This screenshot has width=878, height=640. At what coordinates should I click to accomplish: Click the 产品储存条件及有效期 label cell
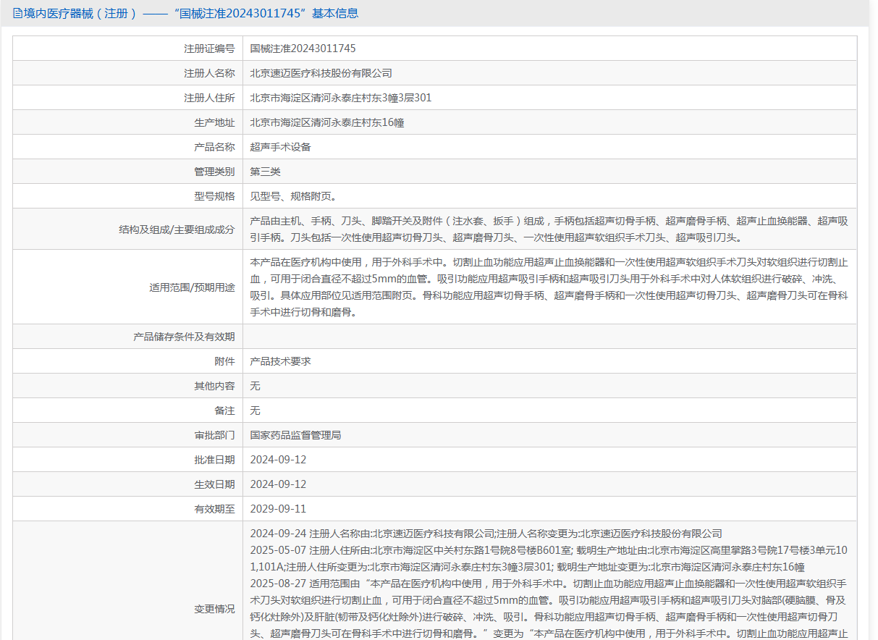[127, 337]
